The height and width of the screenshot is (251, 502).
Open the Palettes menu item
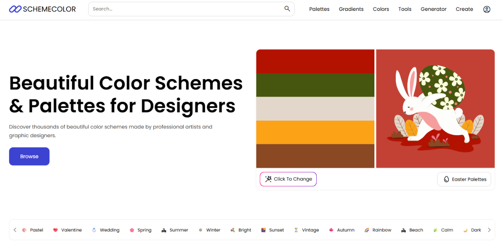[319, 9]
